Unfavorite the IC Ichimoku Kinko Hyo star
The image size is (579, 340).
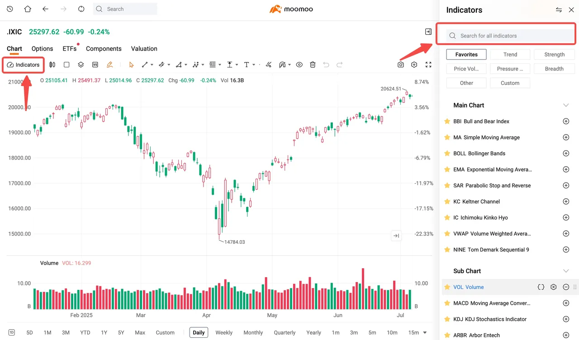pyautogui.click(x=447, y=218)
